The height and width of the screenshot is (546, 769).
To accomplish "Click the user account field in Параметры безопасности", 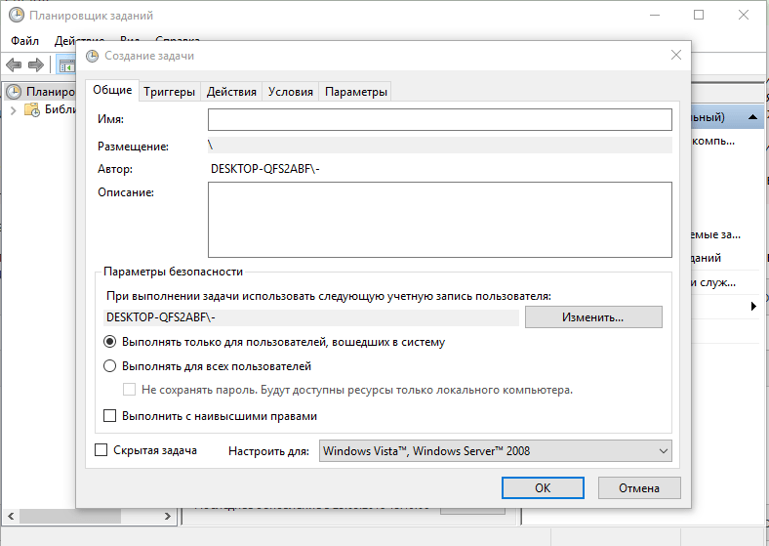I will point(311,317).
